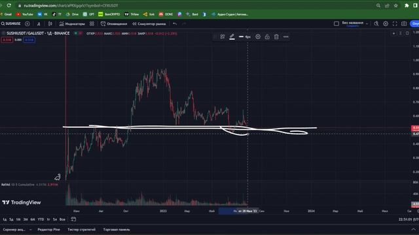Select the YTD date range
Viewport: 419px width, 235px height.
coord(41,219)
